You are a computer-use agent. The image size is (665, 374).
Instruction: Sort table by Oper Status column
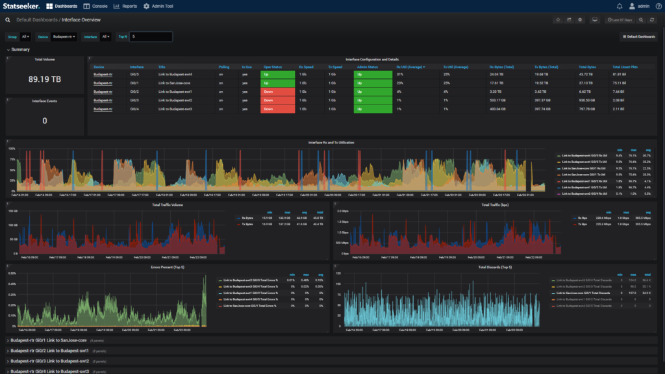[273, 67]
